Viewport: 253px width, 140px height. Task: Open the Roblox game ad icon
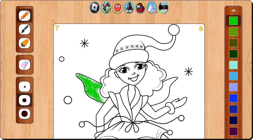coord(95,7)
